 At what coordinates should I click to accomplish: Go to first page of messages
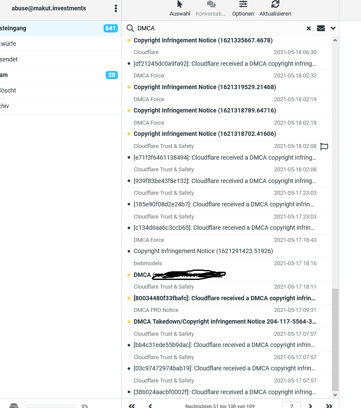click(x=132, y=406)
